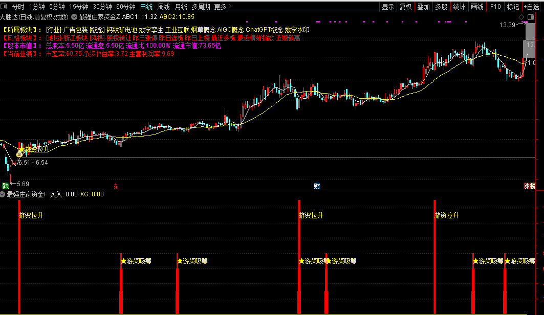This screenshot has width=544, height=315.
Task: Click the ABC1: 11.32 indicator value
Action: (x=140, y=17)
